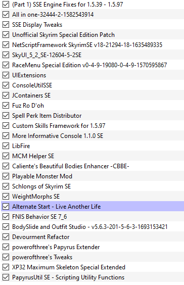The image size is (184, 285).
Task: Select 'JContainers SE' mod name
Action: coord(31,95)
